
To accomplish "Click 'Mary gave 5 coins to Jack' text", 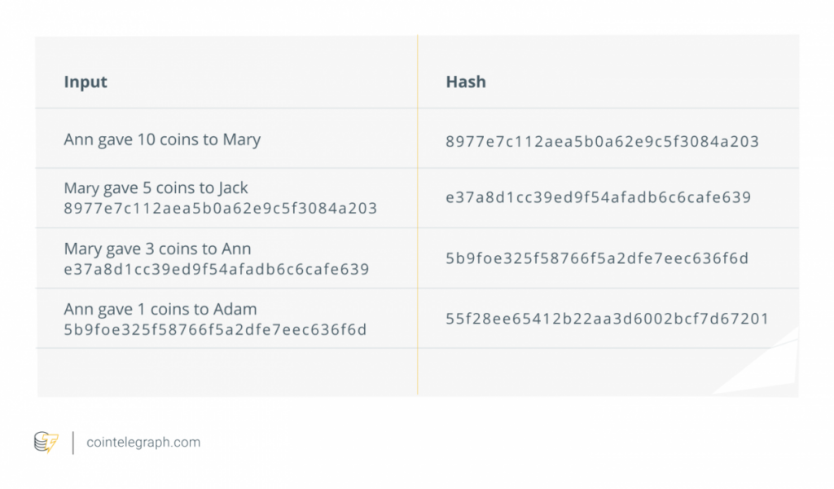I will pyautogui.click(x=156, y=187).
